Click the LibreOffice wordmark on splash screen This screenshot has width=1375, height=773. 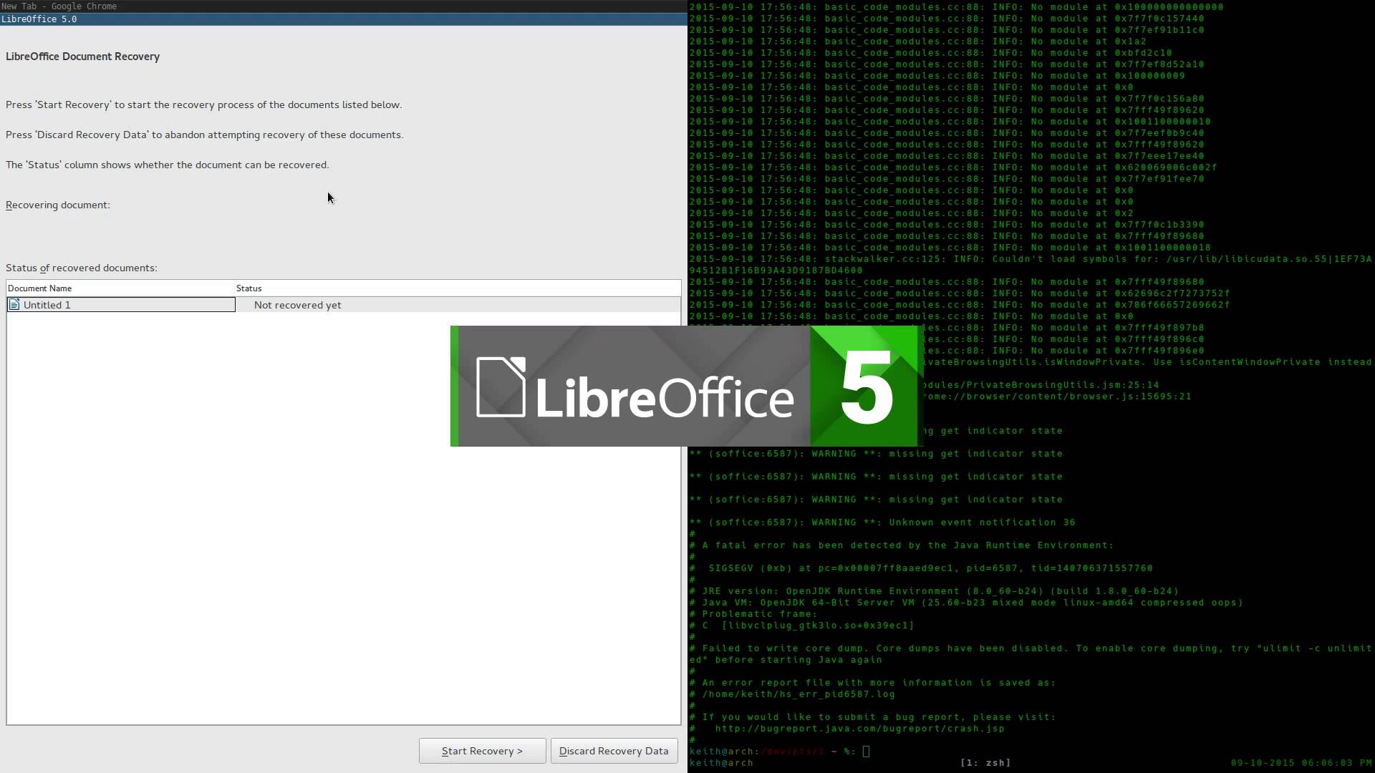[x=664, y=398]
